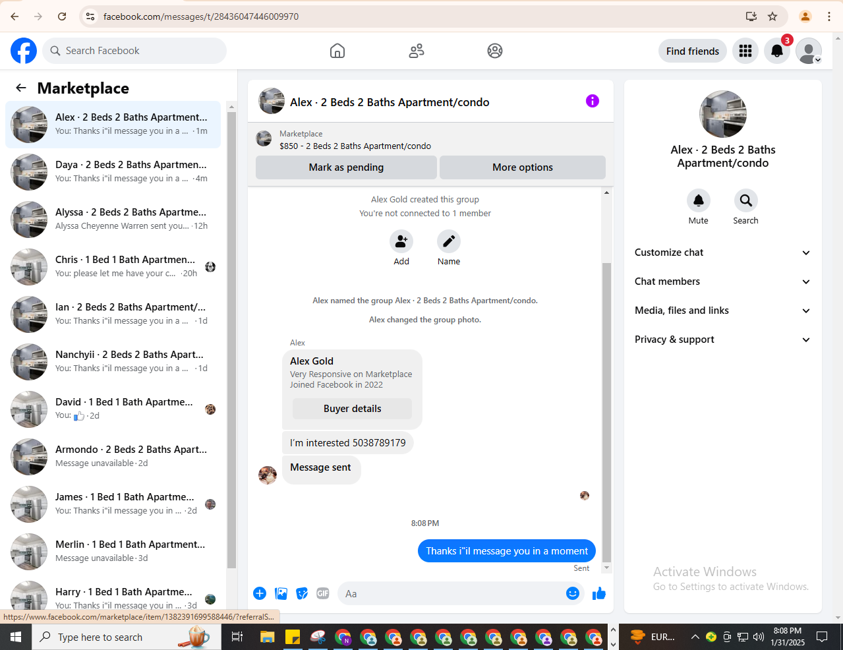Send a thumbs-up like
The width and height of the screenshot is (843, 650).
(599, 593)
